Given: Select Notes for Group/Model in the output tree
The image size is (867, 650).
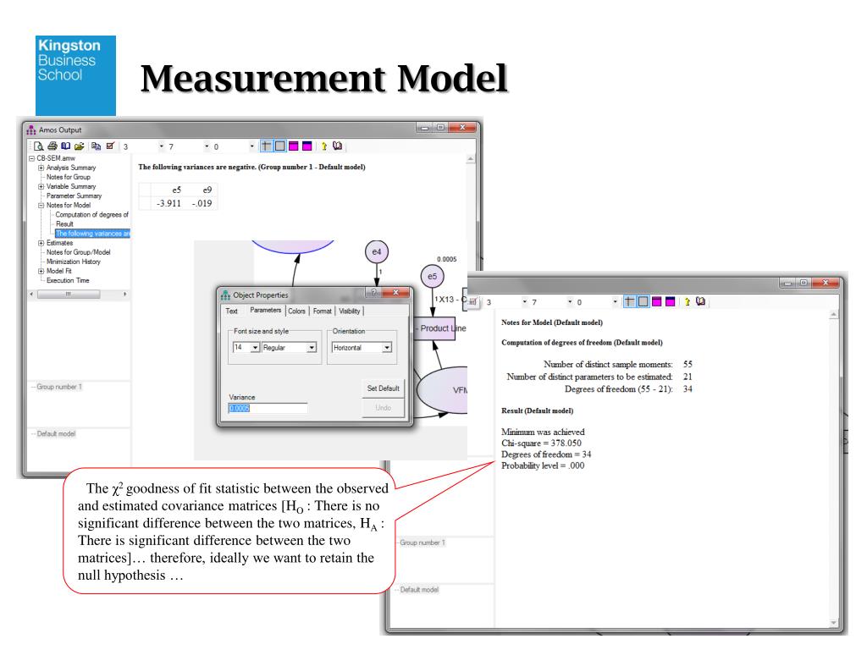Looking at the screenshot, I should click(78, 252).
